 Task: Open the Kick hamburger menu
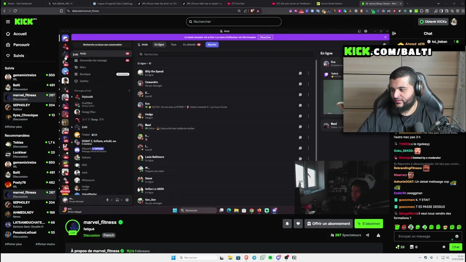tap(8, 21)
